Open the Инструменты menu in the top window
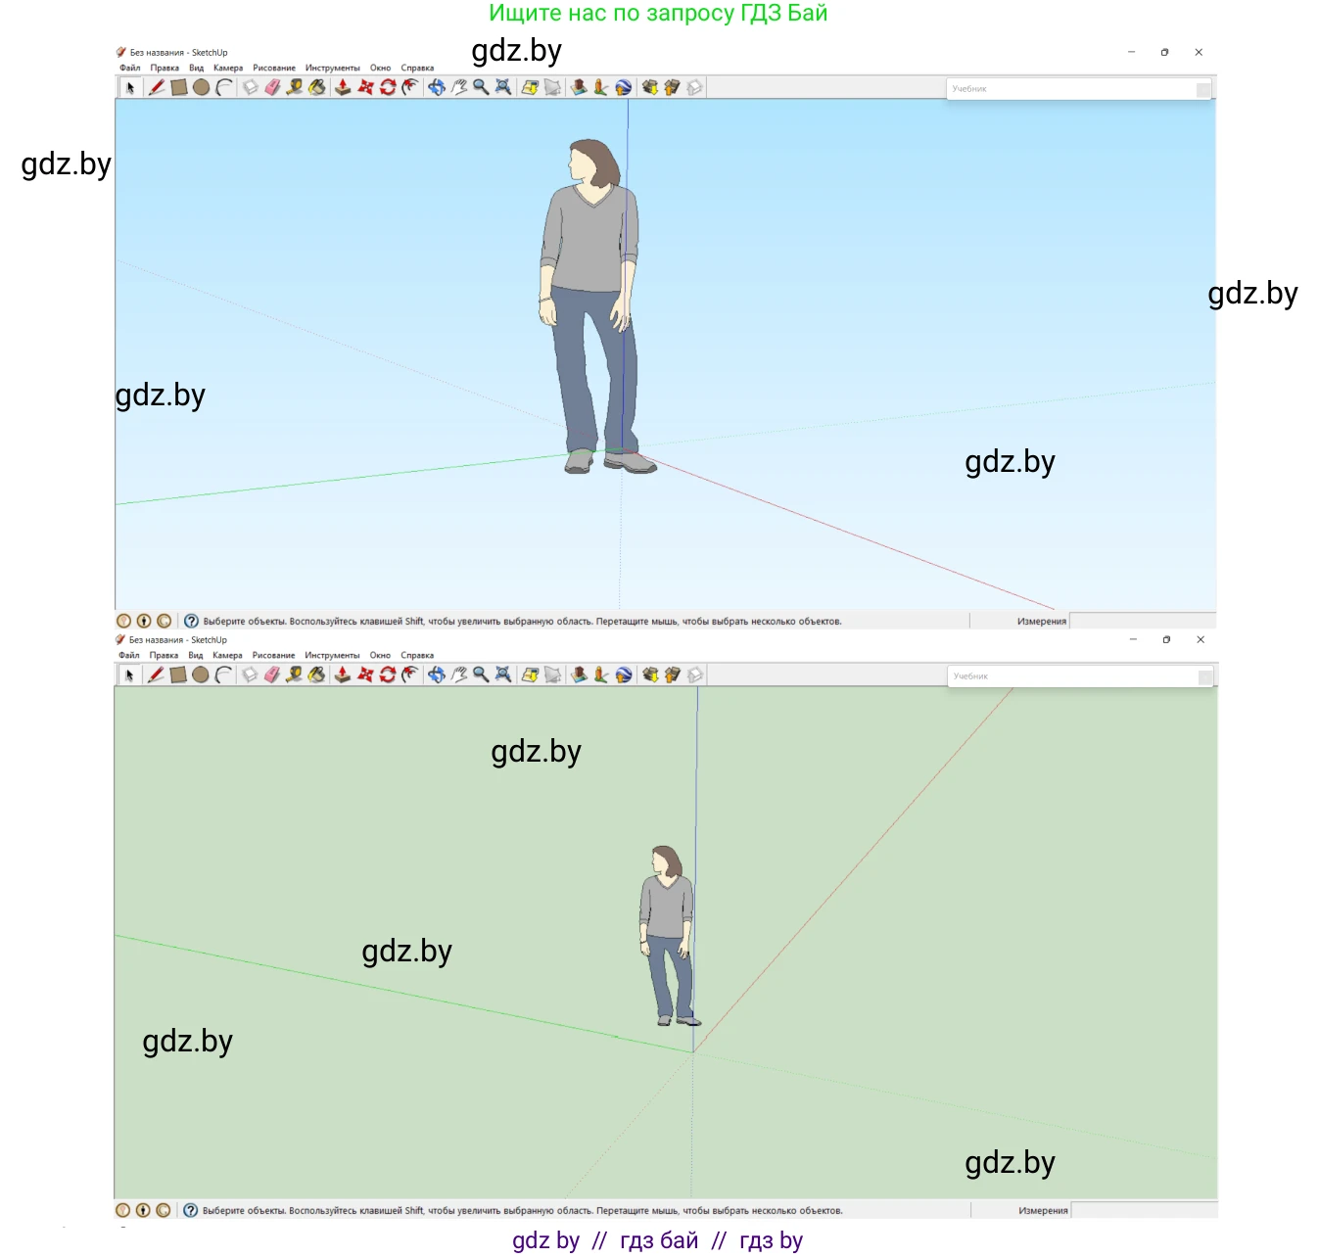 click(x=332, y=69)
